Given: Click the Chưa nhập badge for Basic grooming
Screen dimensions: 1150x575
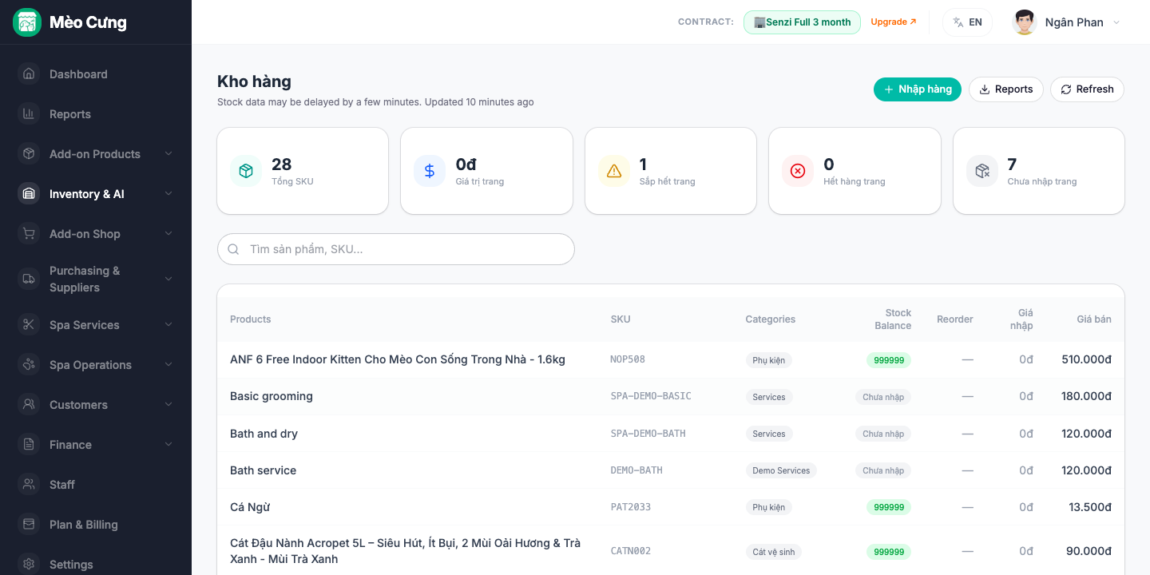Looking at the screenshot, I should 883,397.
